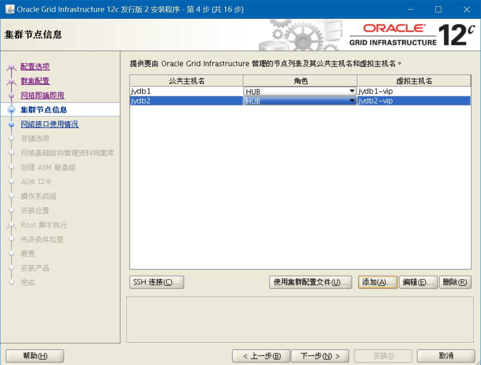Close the installer window
The image size is (481, 365).
point(467,9)
